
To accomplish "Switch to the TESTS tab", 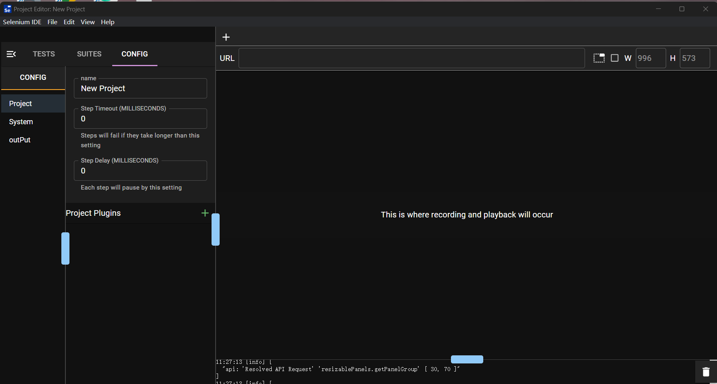I will click(44, 54).
